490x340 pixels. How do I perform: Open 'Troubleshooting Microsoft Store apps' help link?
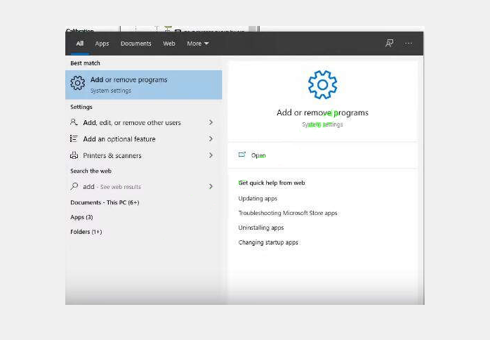pos(288,213)
